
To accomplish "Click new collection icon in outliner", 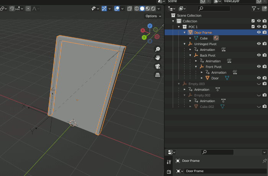I will (264, 8).
